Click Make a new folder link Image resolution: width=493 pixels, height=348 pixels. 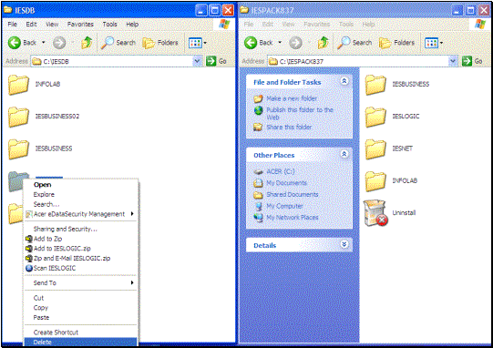(x=292, y=98)
